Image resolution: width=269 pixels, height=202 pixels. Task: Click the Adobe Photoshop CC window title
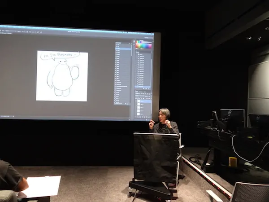tap(74, 32)
